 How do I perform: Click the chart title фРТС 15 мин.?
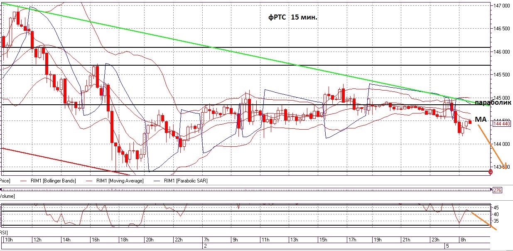click(x=293, y=17)
